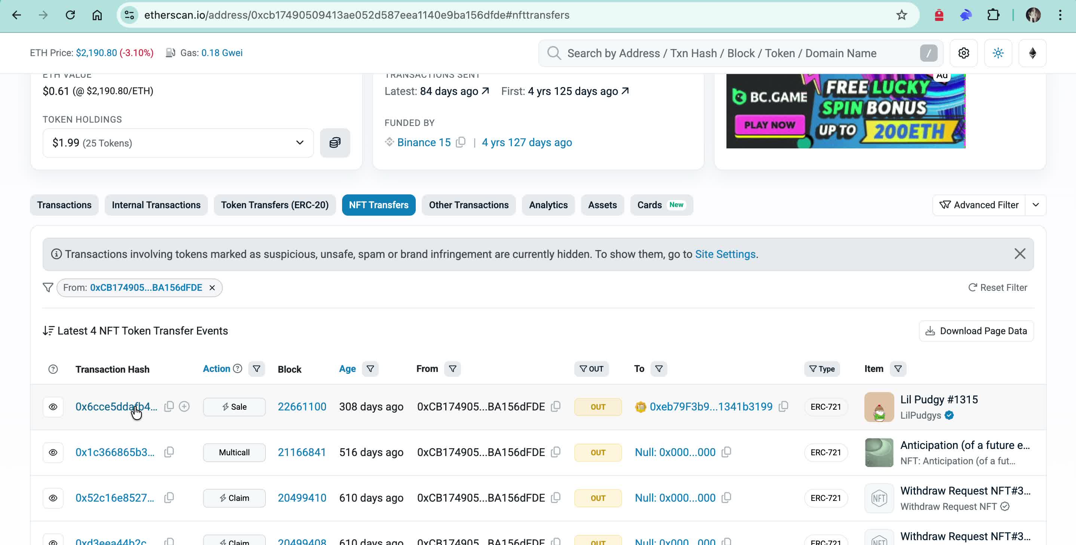Screen dimensions: 1076x545
Task: Toggle the OUT direction filter
Action: click(591, 369)
